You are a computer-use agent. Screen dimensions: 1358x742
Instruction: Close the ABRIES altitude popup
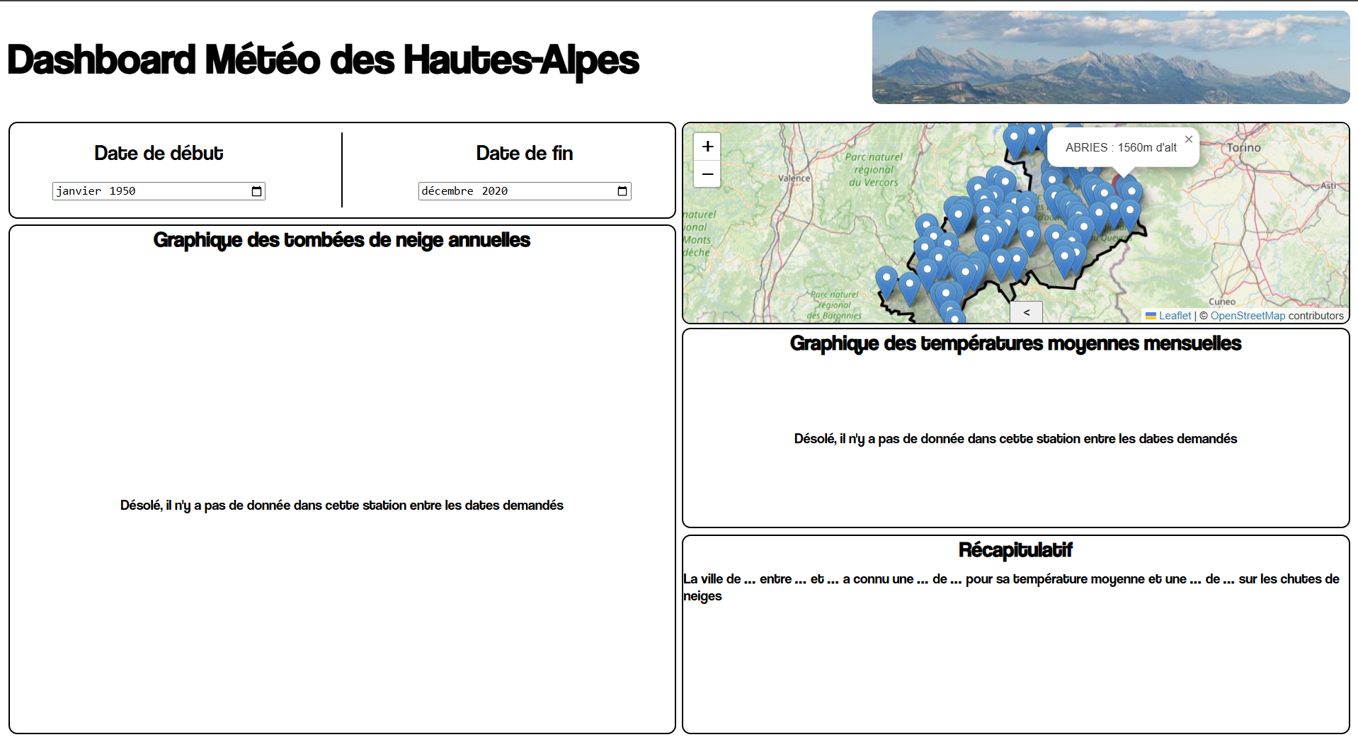coord(1189,139)
